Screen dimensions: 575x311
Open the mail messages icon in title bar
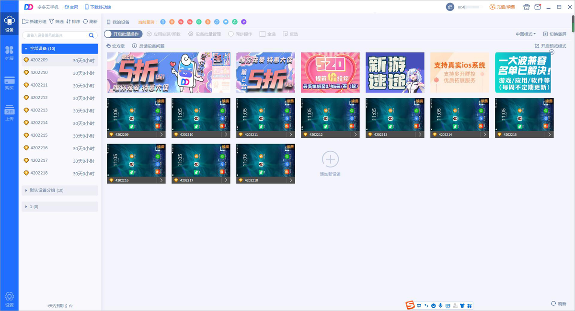tap(538, 7)
